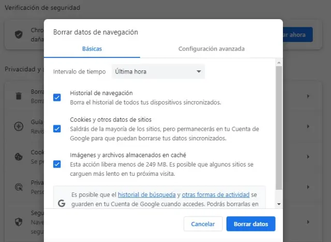The width and height of the screenshot is (331, 242).
Task: Uncheck Imágenes y archivos almacenados en caché
Action: click(57, 164)
